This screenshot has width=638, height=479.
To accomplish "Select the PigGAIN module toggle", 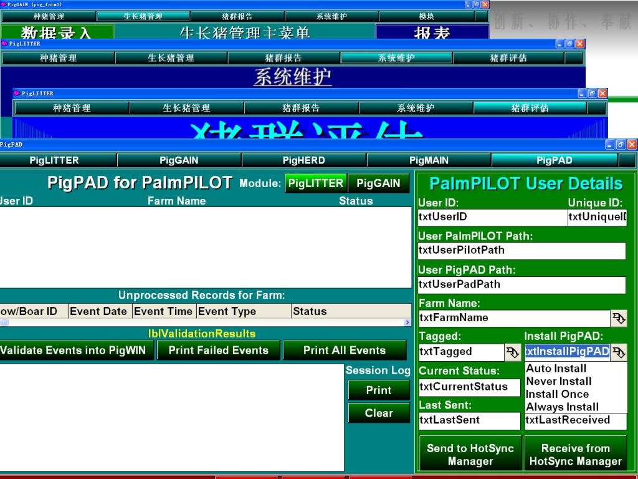I will [378, 183].
